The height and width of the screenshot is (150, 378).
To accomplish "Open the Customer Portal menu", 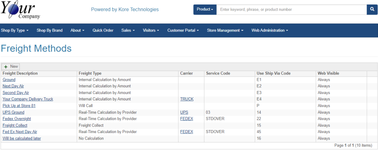I will 183,30.
